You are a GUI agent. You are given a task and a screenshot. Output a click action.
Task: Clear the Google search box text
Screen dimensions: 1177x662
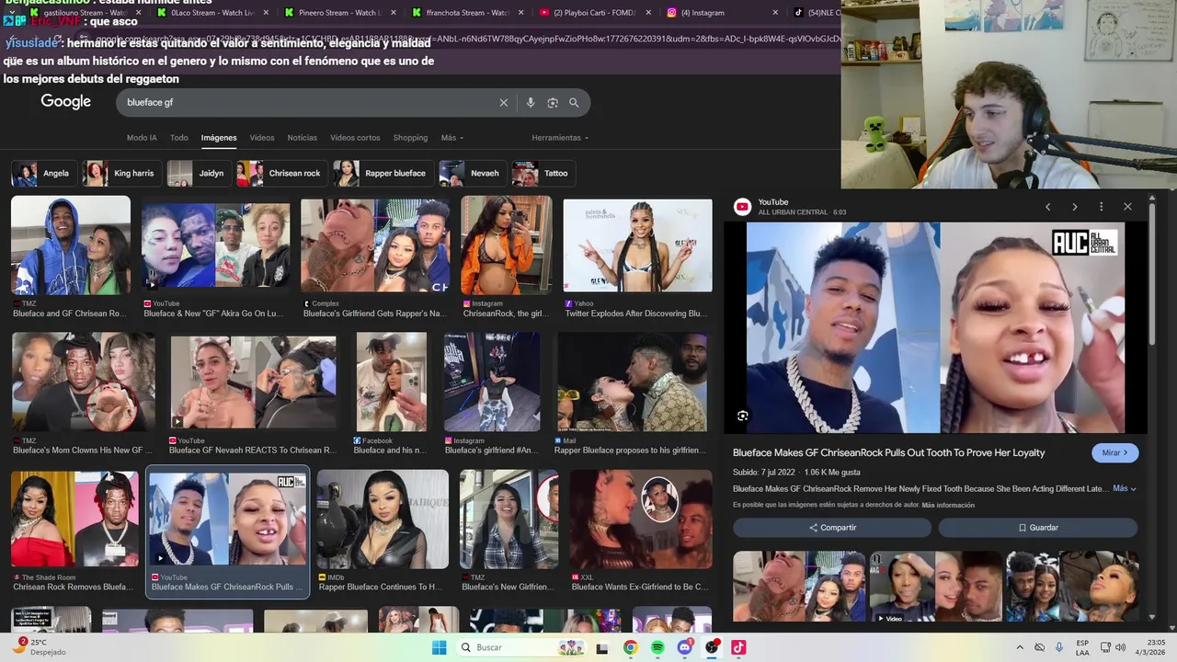tap(503, 103)
